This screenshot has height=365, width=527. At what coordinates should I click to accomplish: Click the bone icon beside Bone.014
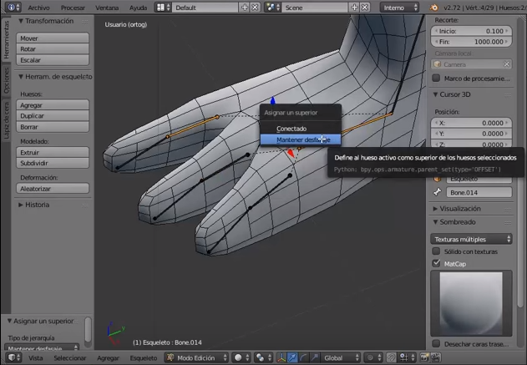437,192
